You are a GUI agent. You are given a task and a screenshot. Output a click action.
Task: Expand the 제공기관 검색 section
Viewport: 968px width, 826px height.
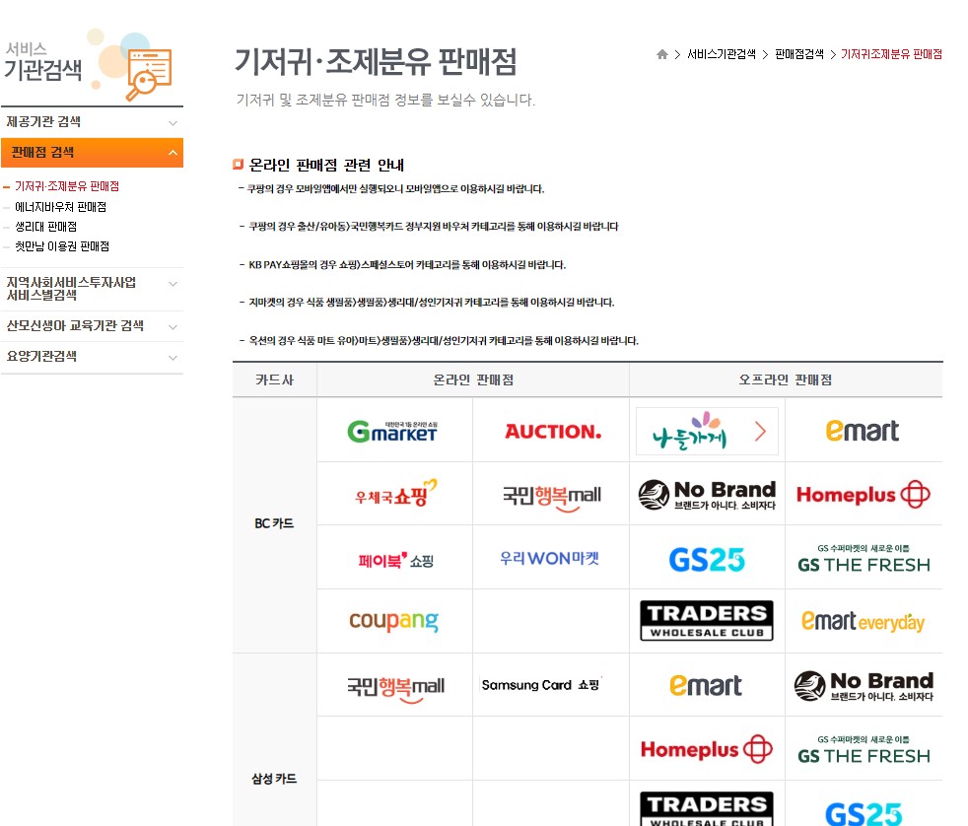coord(93,122)
